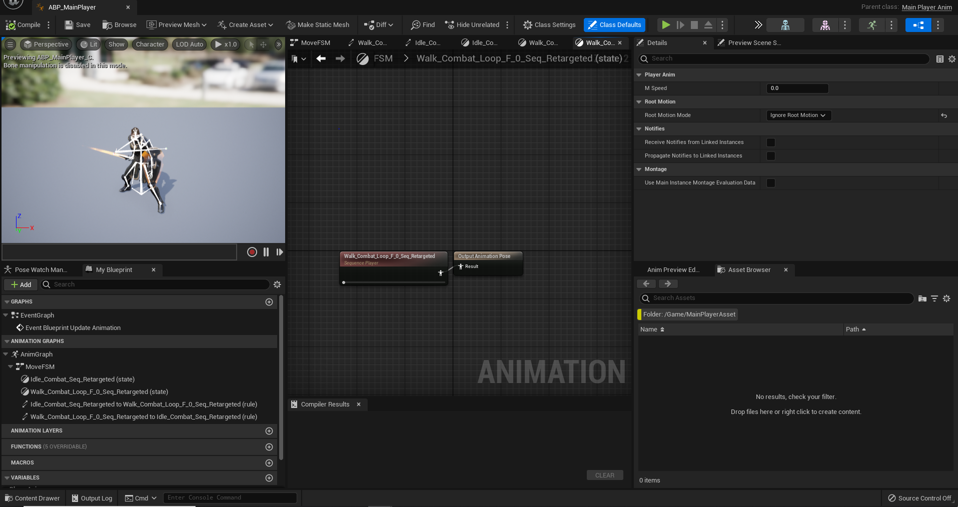
Task: Collapse the Montage section
Action: pyautogui.click(x=639, y=169)
